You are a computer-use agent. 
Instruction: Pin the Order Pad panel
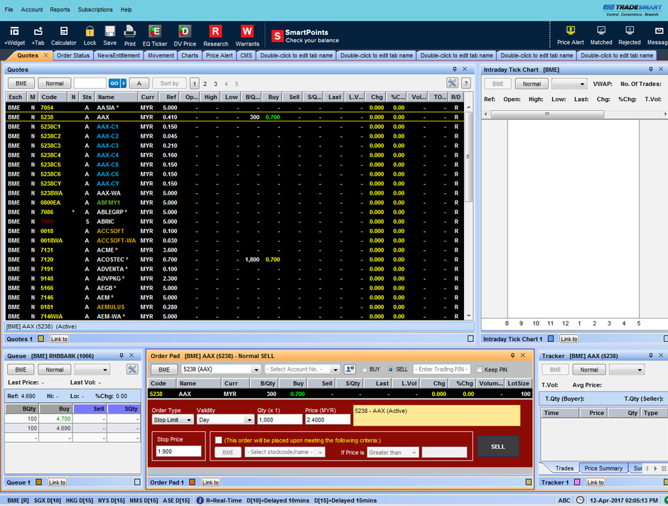pos(512,355)
